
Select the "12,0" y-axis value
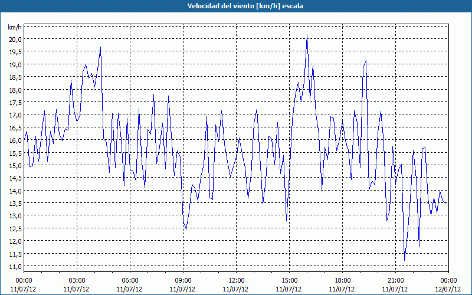pos(15,241)
